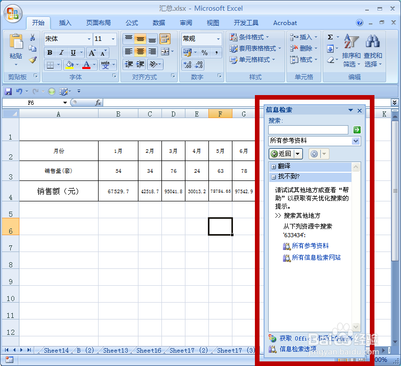401x366 pixels.
Task: Open 单元格样式 dropdown
Action: (252, 60)
